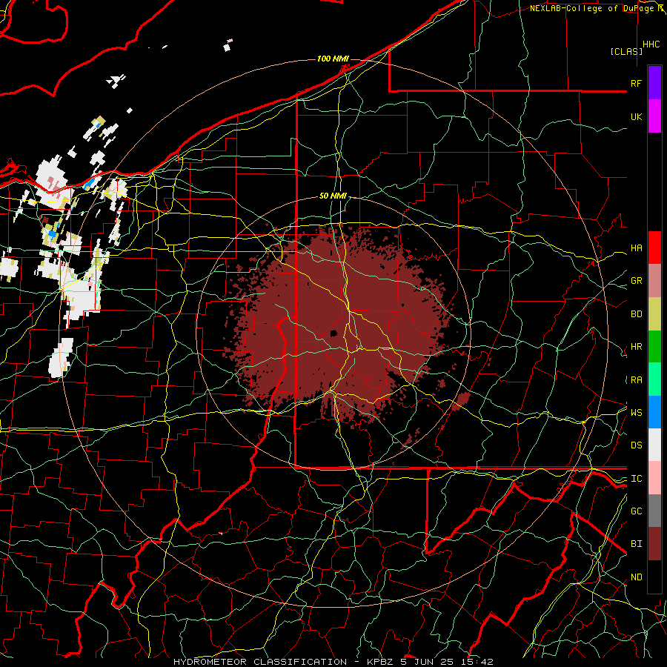Click the HYDROMETEOR CLASSIFICATION KPBZ caption

[x=333, y=662]
